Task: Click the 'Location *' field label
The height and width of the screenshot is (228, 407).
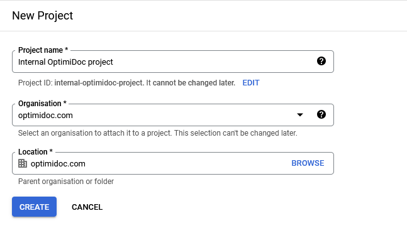Action: pos(35,152)
